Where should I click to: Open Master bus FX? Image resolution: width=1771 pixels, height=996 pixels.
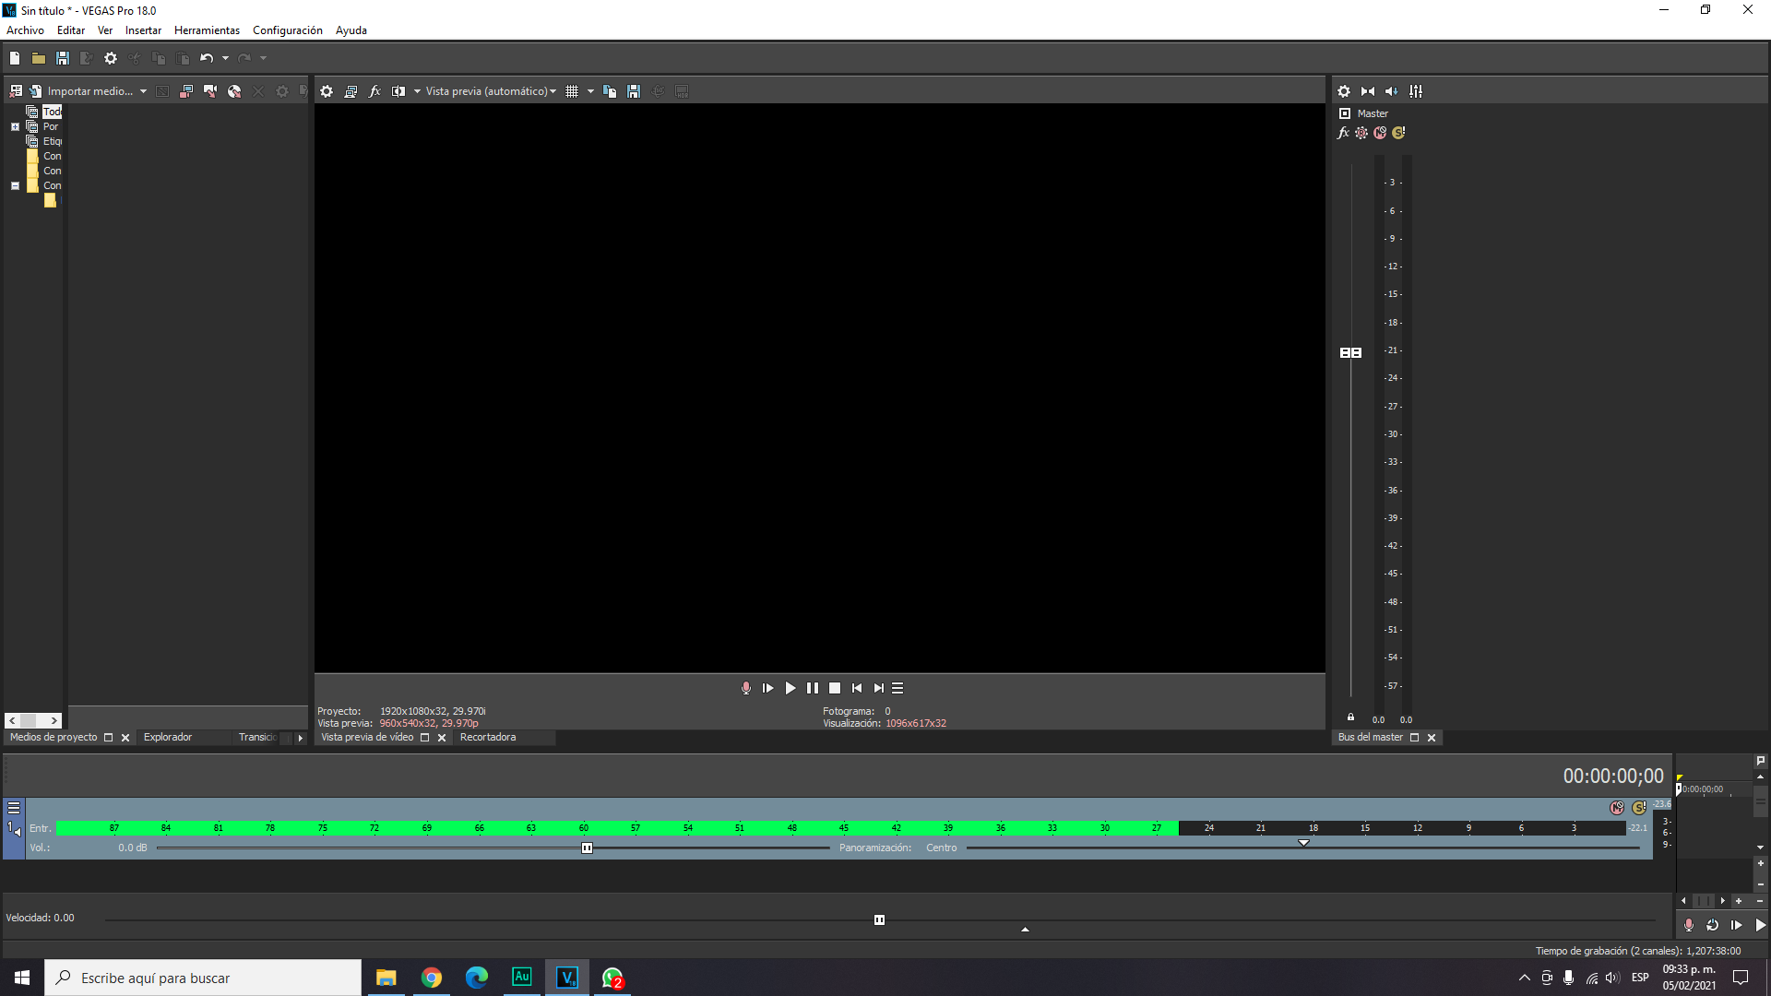click(x=1343, y=133)
